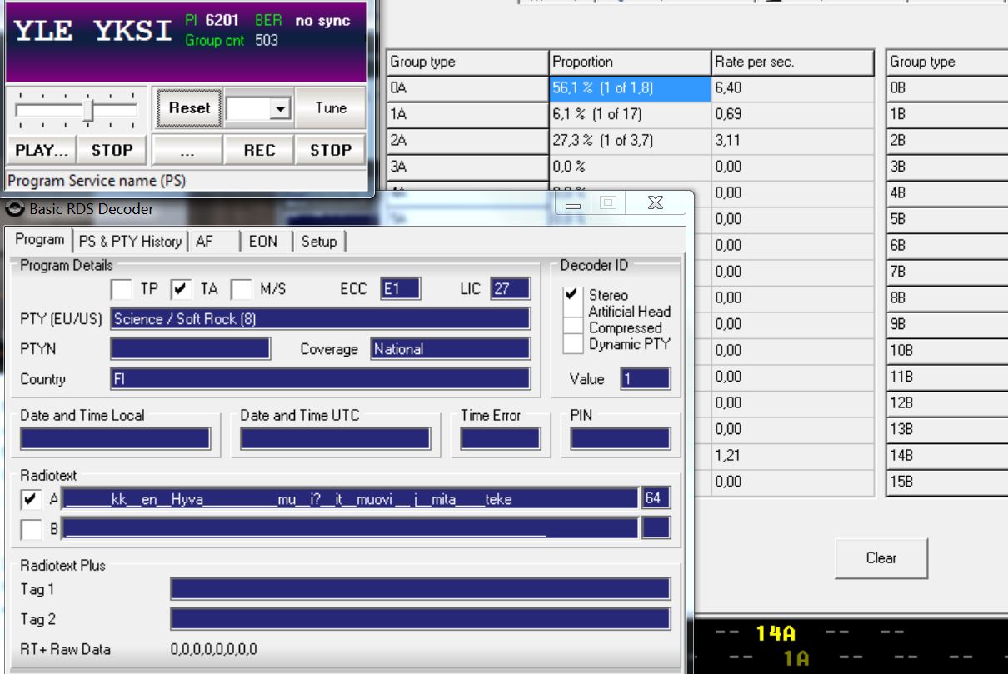Click the ECC field showing E1
Image resolution: width=1008 pixels, height=674 pixels.
[401, 289]
